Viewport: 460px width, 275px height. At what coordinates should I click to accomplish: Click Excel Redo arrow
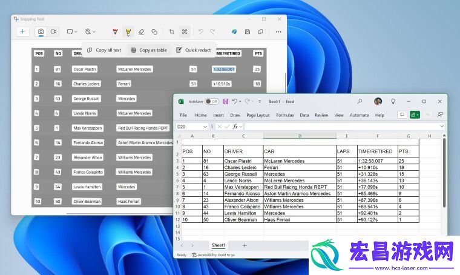pyautogui.click(x=248, y=101)
